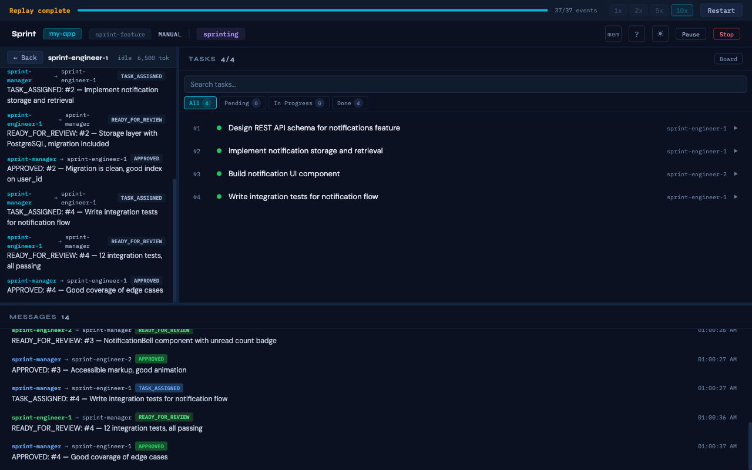The height and width of the screenshot is (470, 752).
Task: Click the question mark help icon
Action: (x=636, y=33)
